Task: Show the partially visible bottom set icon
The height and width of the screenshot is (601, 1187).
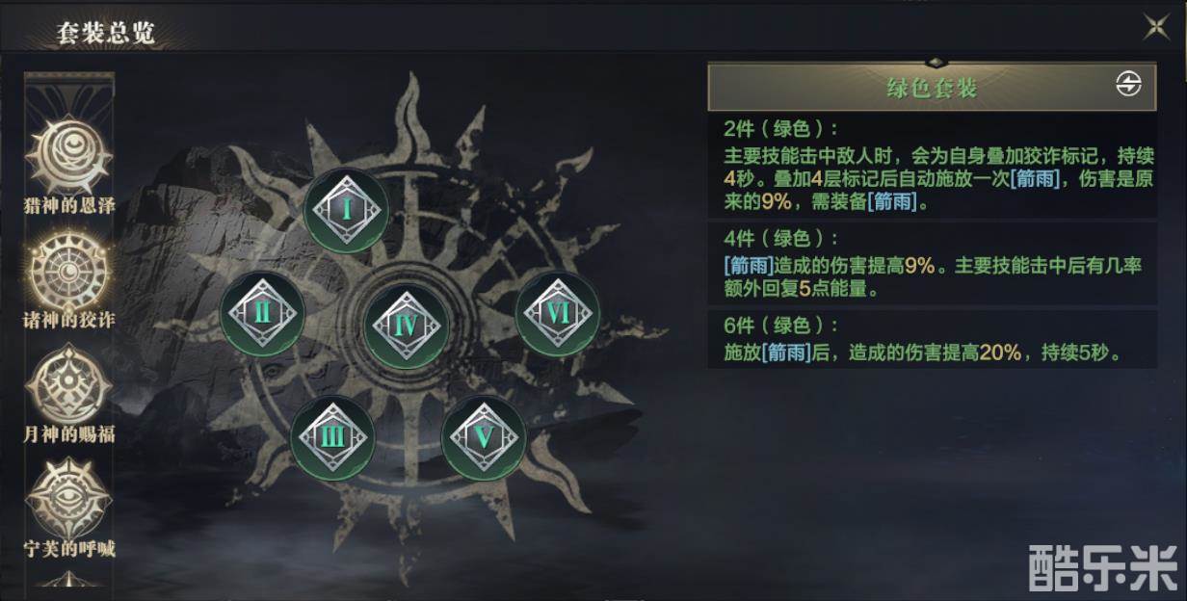Action: click(x=68, y=579)
